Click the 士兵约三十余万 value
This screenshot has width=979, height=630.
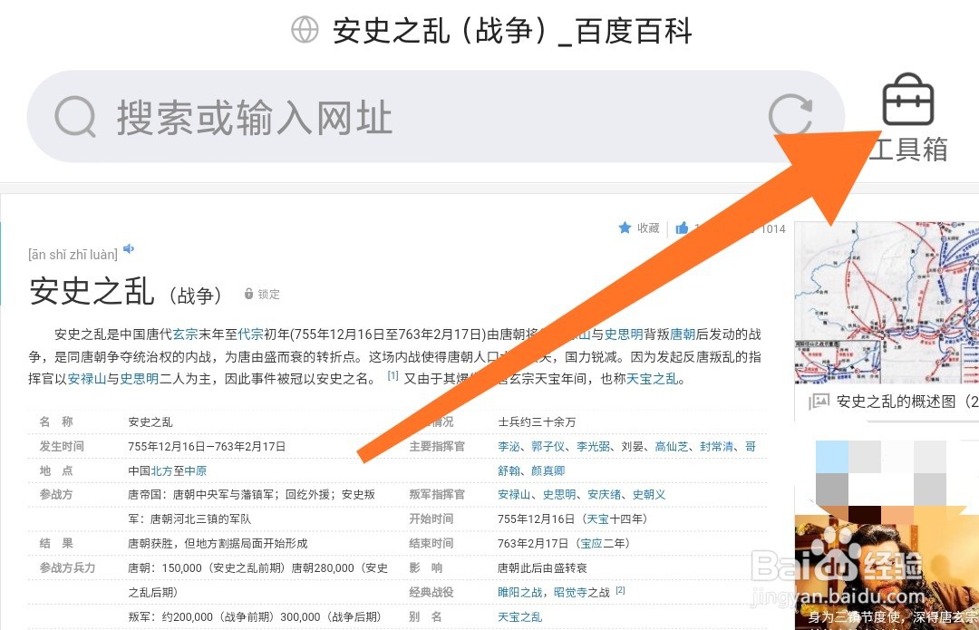[x=537, y=422]
